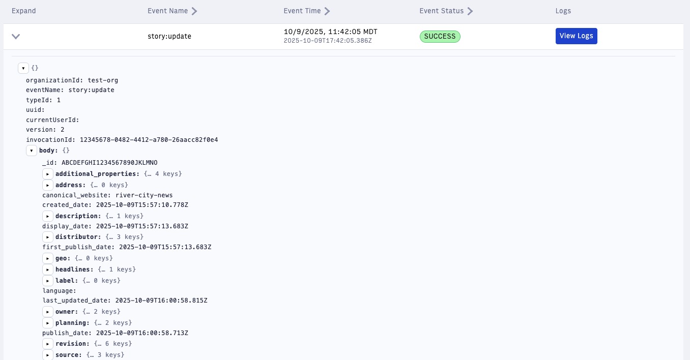Expand the distributor node
The width and height of the screenshot is (690, 360).
click(x=48, y=237)
